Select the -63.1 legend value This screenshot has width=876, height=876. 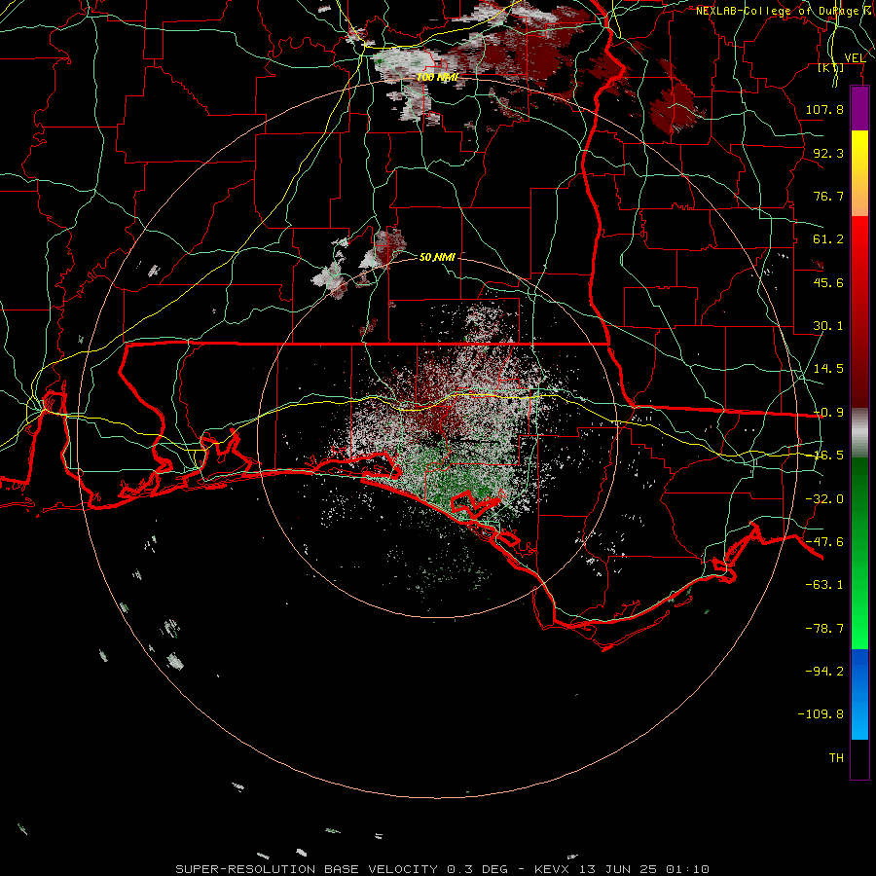point(824,585)
